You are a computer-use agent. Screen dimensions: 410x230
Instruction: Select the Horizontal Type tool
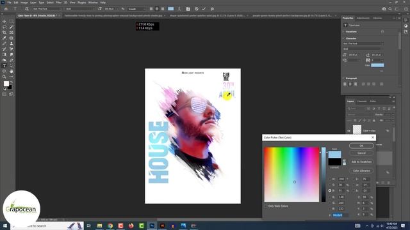click(x=4, y=65)
